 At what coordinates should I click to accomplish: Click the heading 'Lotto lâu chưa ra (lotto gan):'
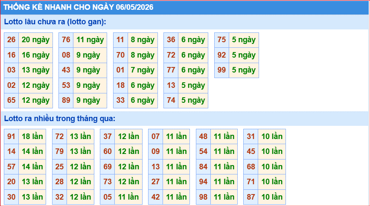55,22
